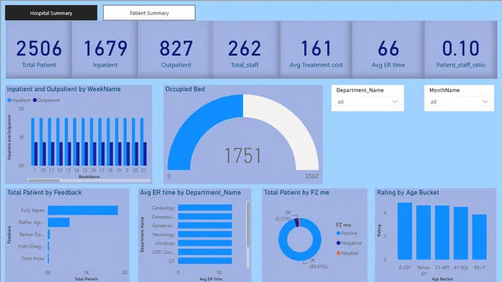The width and height of the screenshot is (502, 282).
Task: Select the Neurology ER time bar
Action: 205,234
